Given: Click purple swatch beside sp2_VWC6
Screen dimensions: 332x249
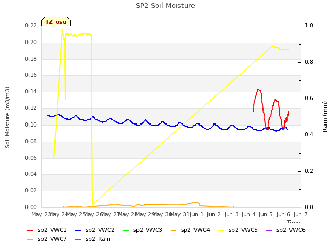Looking at the screenshot, I should [269, 230].
